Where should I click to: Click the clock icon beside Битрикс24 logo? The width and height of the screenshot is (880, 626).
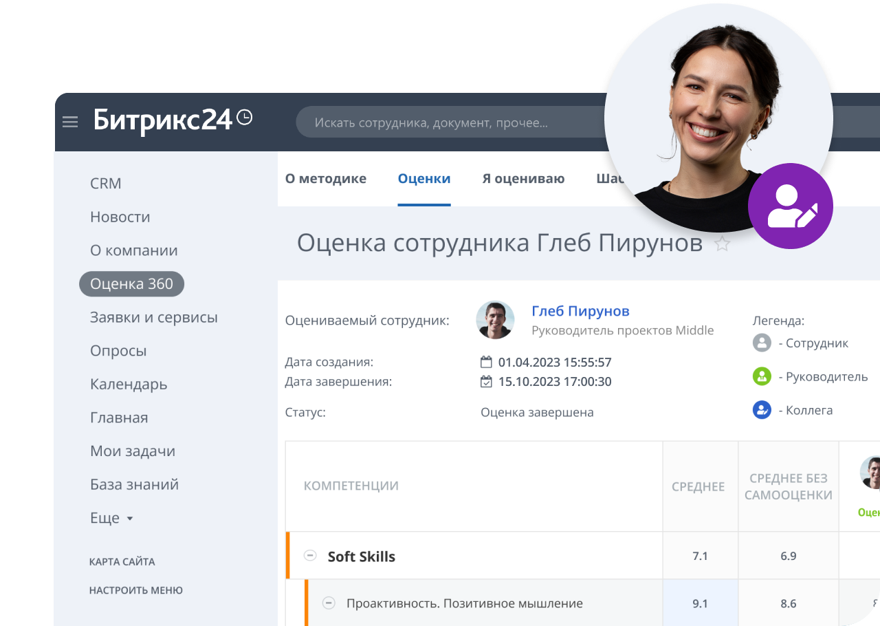point(244,118)
